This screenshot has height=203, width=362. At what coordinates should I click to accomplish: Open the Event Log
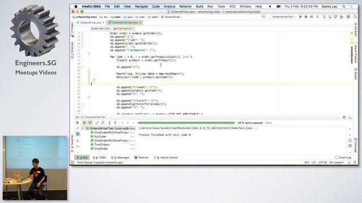tap(343, 158)
